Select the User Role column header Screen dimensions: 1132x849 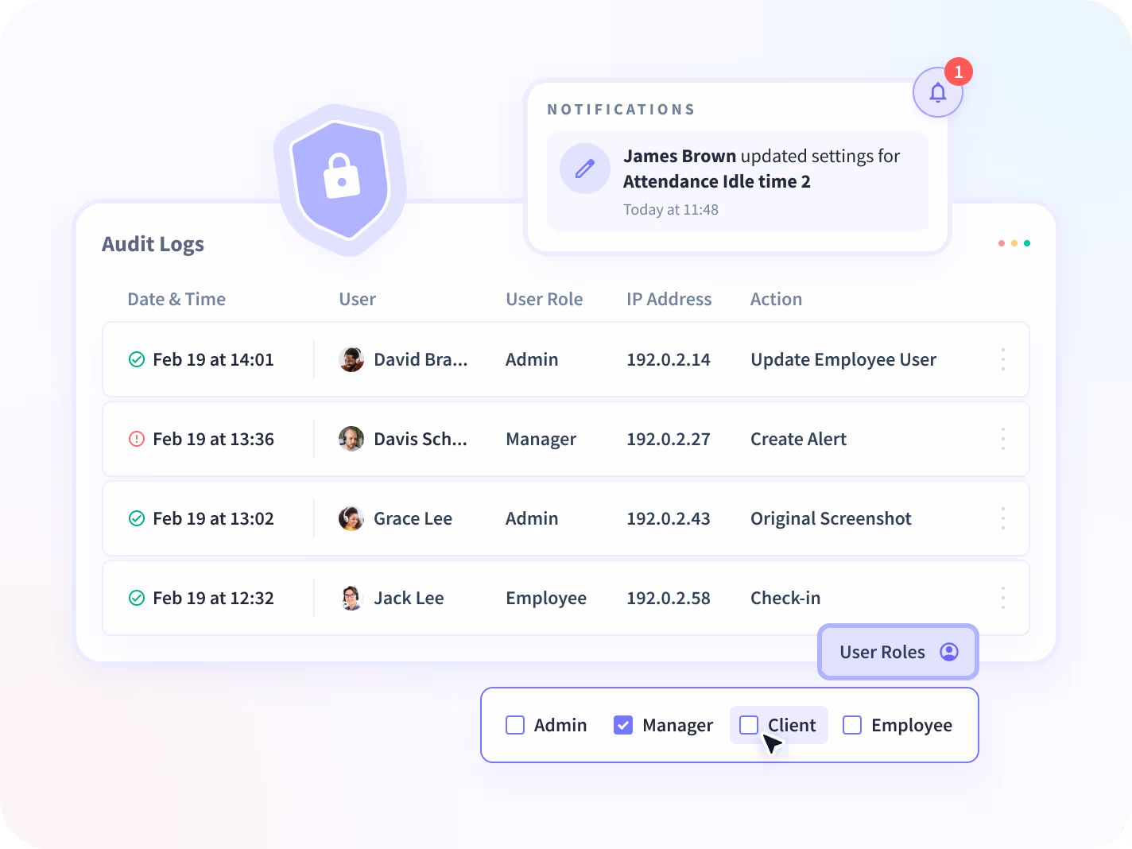(x=545, y=299)
